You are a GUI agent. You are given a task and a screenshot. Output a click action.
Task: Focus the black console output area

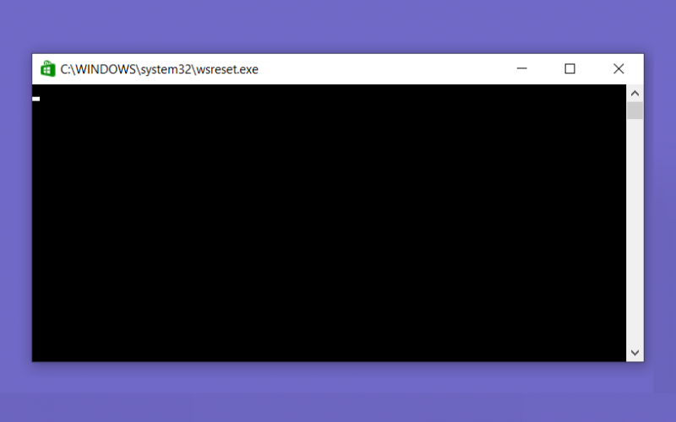click(x=329, y=223)
